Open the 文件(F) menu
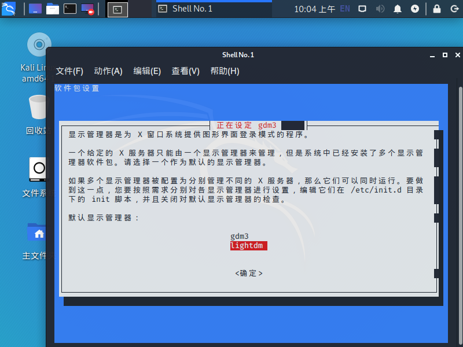The height and width of the screenshot is (347, 463). tap(69, 71)
